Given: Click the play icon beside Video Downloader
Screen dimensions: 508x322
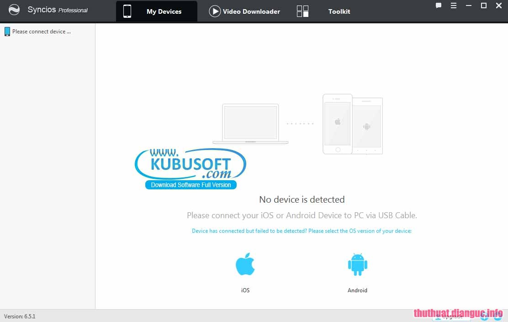Looking at the screenshot, I should pyautogui.click(x=214, y=11).
